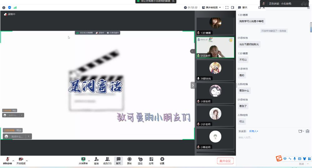Open the 回应 (Reactions) emoji icon
The height and width of the screenshot is (168, 312).
coord(140,160)
